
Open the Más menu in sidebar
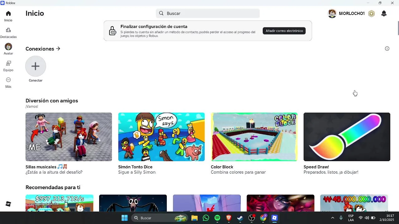click(8, 80)
